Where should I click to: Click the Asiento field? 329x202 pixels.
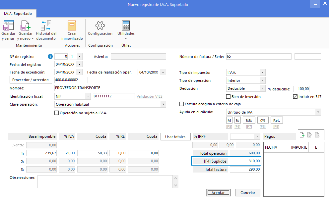click(138, 57)
